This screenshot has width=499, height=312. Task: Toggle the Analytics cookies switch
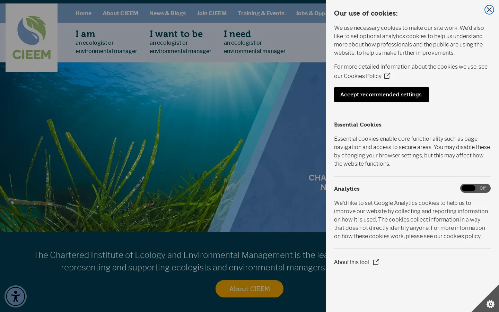click(x=475, y=188)
